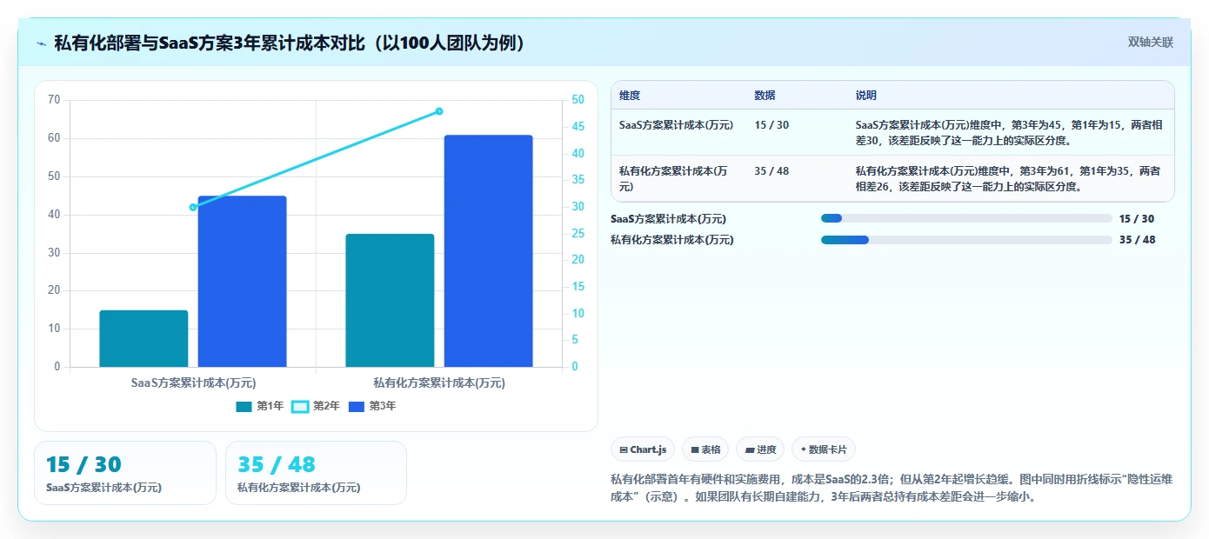Viewport: 1209px width, 539px height.
Task: Click the 第1年 teal legend color box
Action: click(x=244, y=406)
